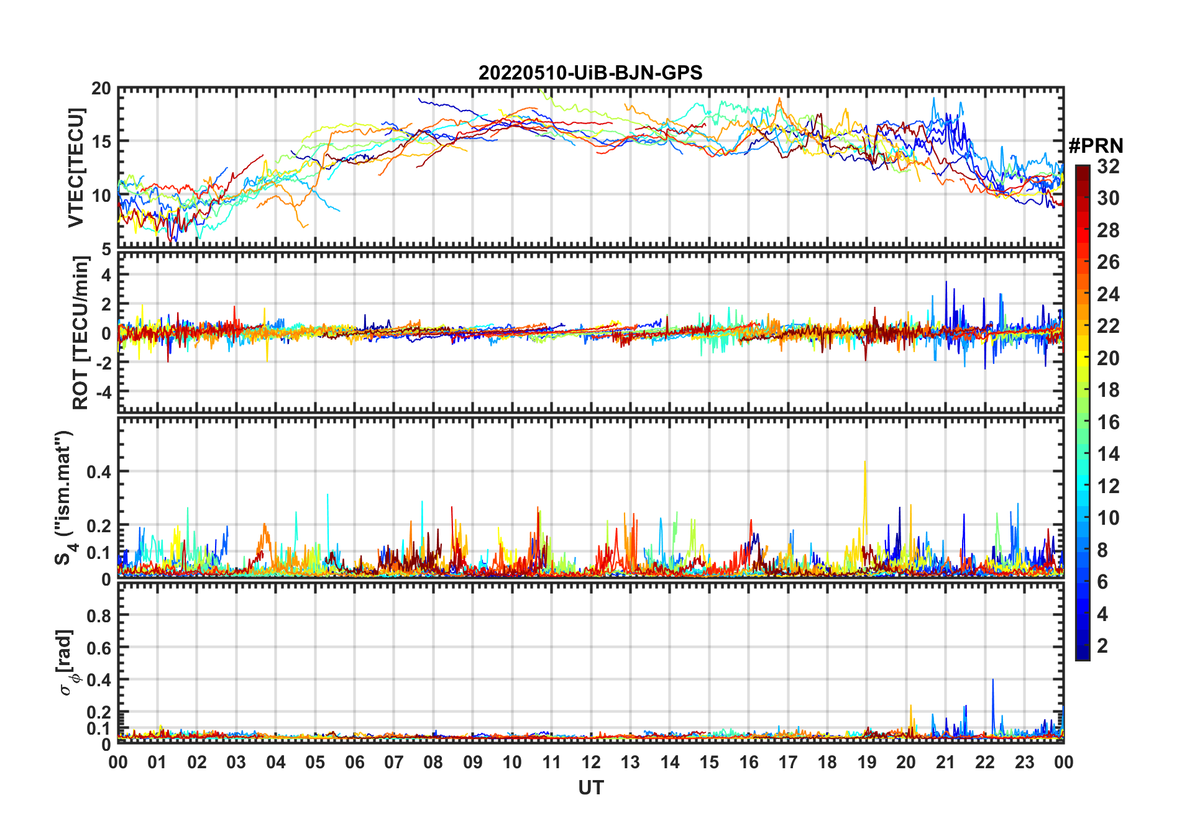Click sigma phi y-axis tick label 0.6
The width and height of the screenshot is (1182, 826).
tap(99, 648)
